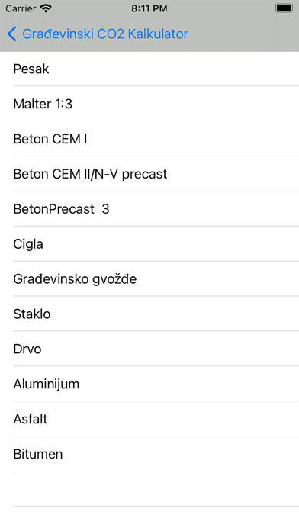Tap the Staklo row
The width and height of the screenshot is (299, 531).
pos(149,314)
